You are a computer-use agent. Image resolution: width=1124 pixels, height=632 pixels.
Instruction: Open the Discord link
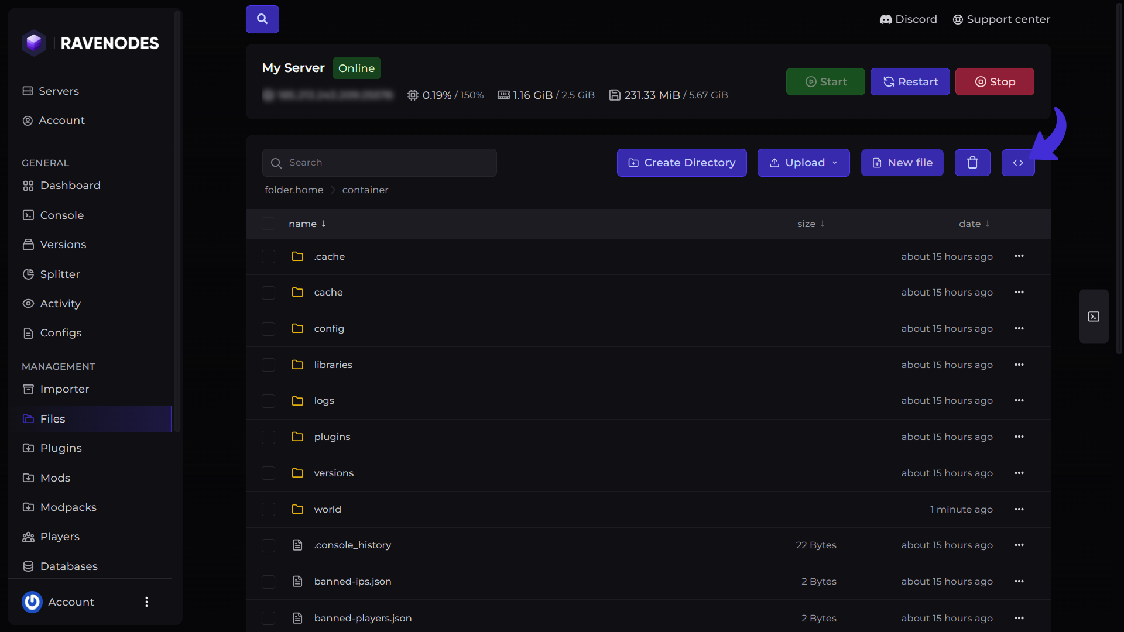pos(908,19)
